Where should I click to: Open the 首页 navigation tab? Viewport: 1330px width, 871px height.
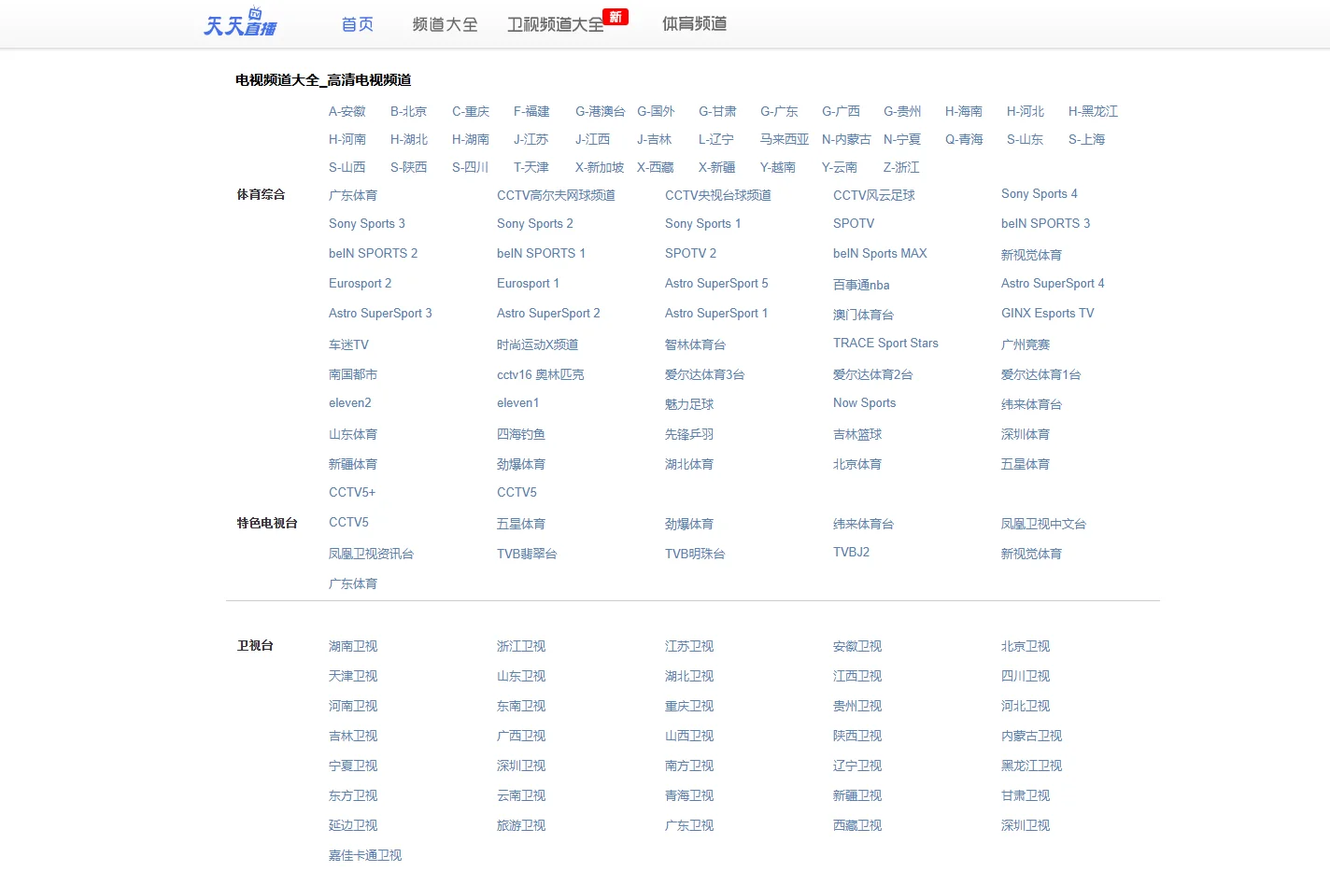coord(358,24)
